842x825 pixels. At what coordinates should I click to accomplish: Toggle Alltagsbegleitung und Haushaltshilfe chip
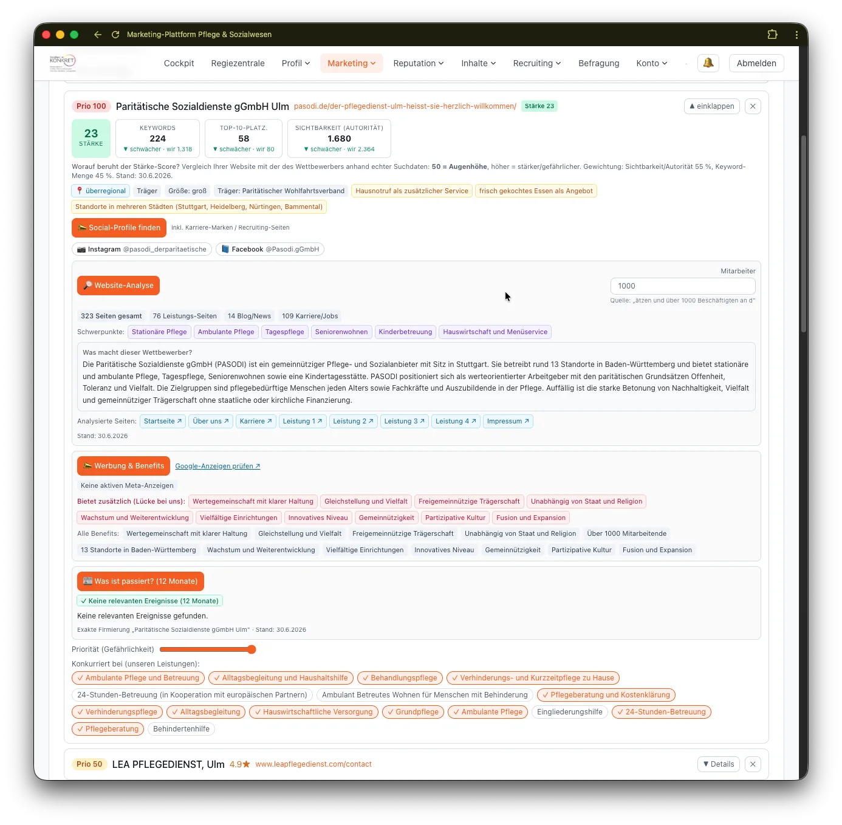(x=281, y=678)
